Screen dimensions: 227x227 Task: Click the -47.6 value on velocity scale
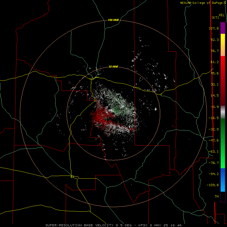tap(214, 140)
